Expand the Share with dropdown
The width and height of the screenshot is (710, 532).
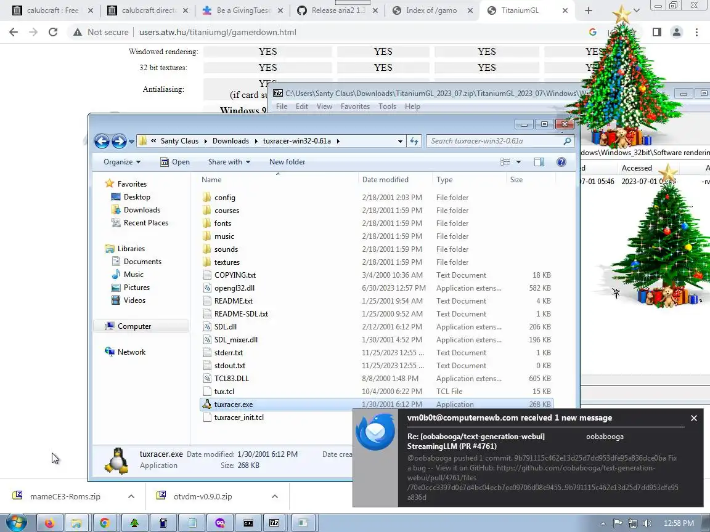click(229, 162)
